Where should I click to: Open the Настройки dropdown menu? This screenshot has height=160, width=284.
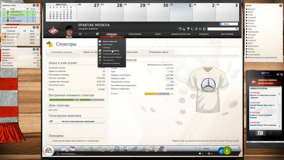tap(227, 34)
